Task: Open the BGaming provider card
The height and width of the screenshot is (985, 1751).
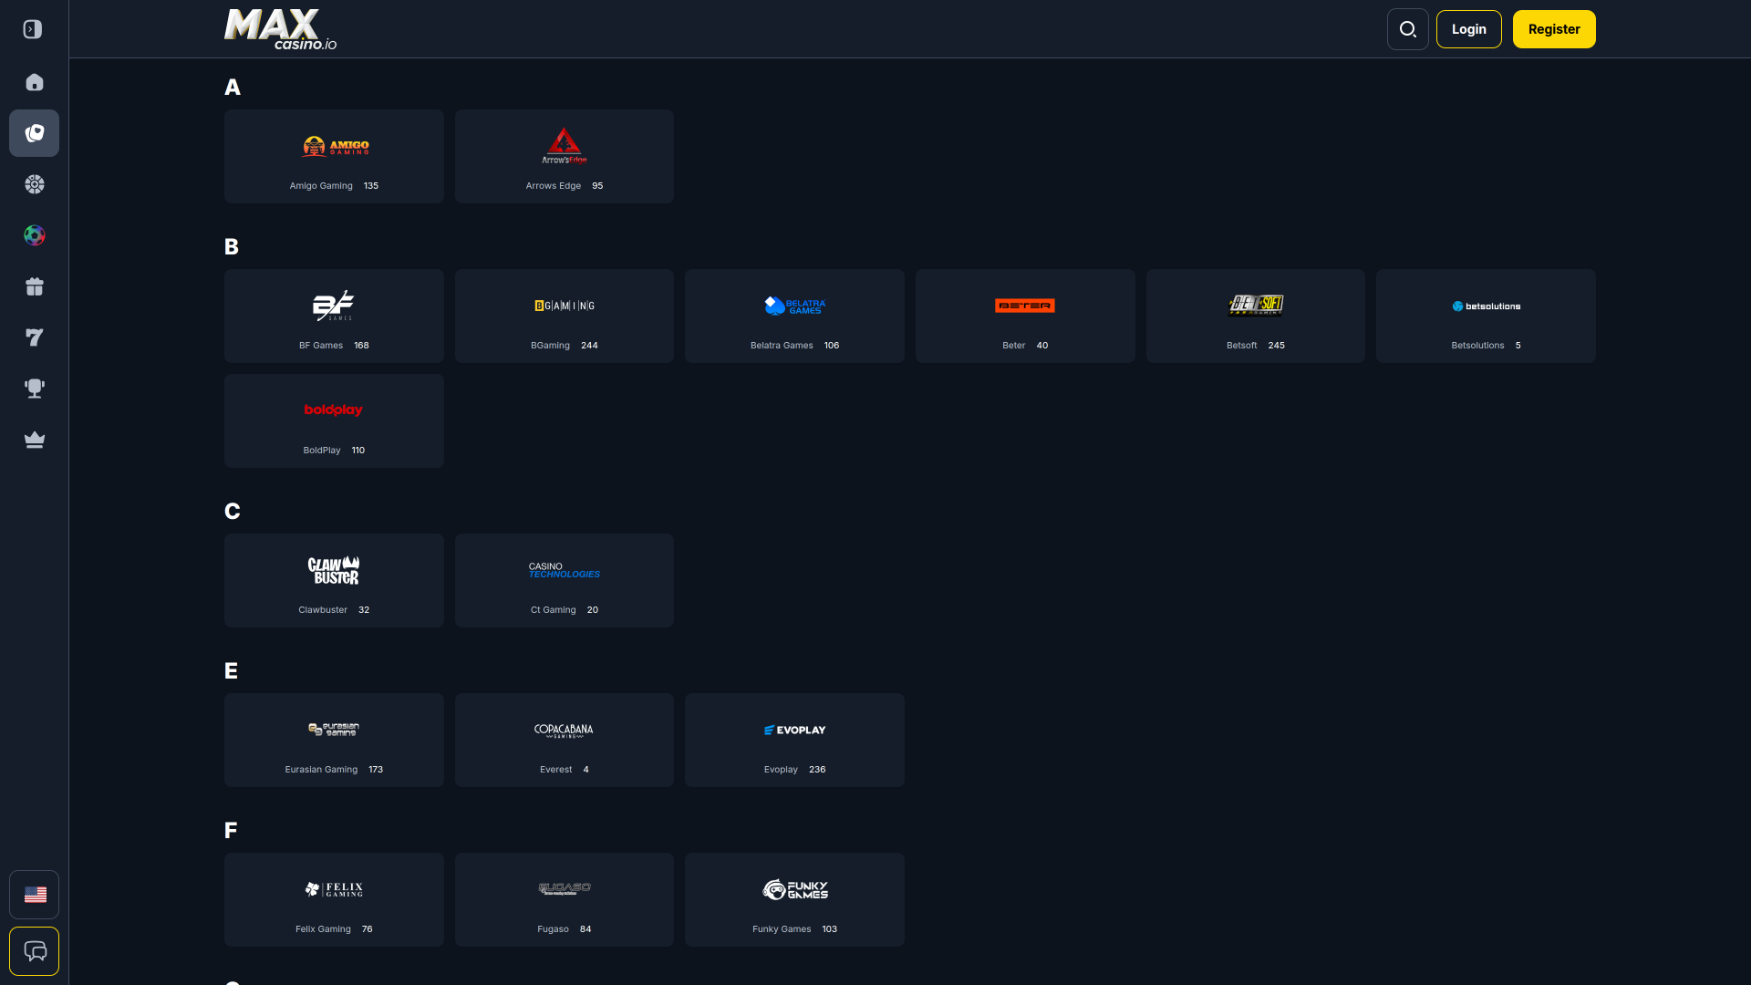Action: coord(565,316)
